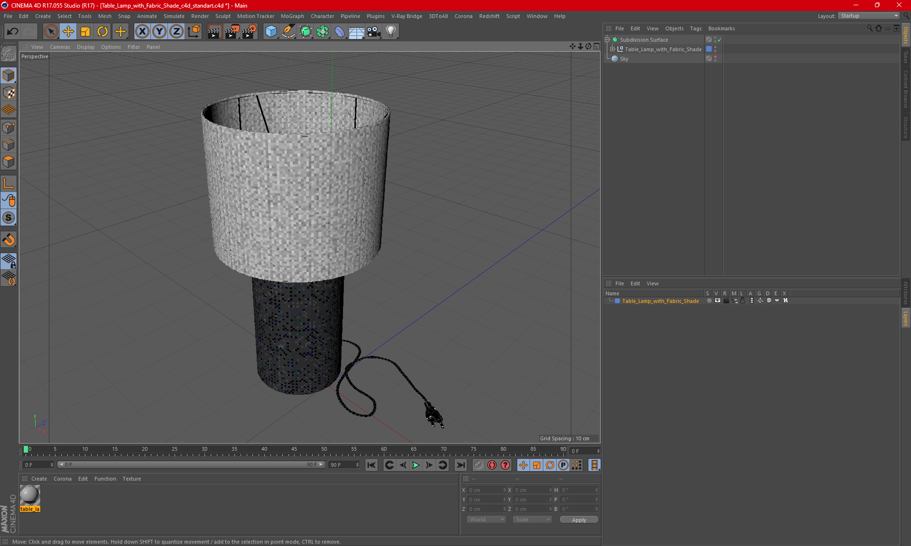Open the Objects manager Tags menu
This screenshot has width=911, height=546.
point(696,28)
